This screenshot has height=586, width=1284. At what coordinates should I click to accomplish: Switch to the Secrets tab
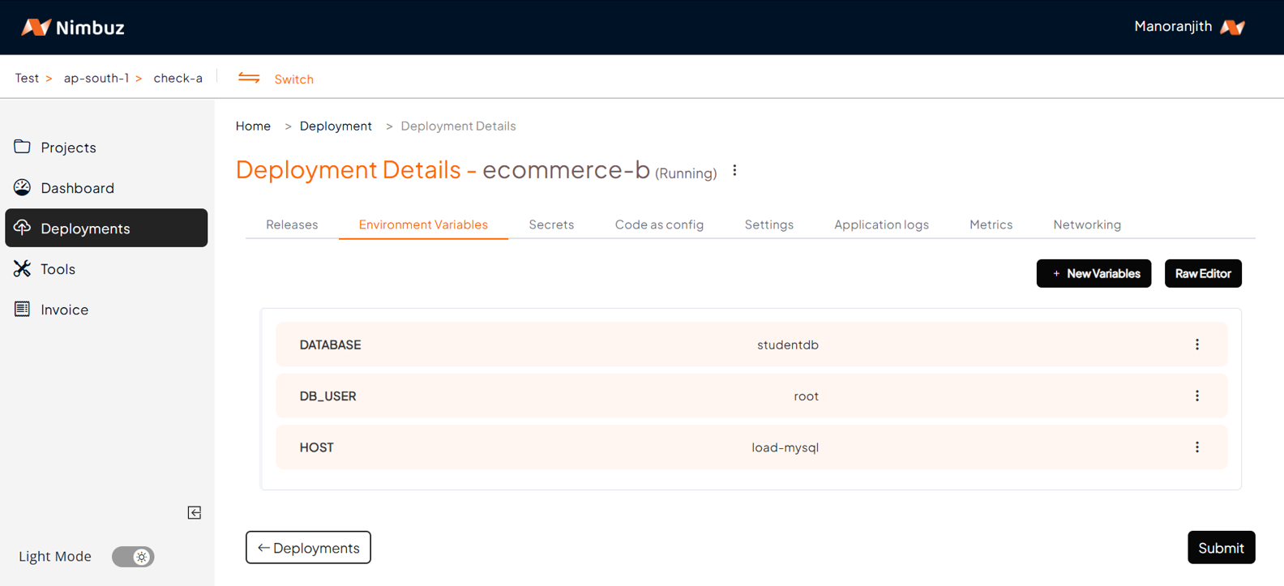551,225
